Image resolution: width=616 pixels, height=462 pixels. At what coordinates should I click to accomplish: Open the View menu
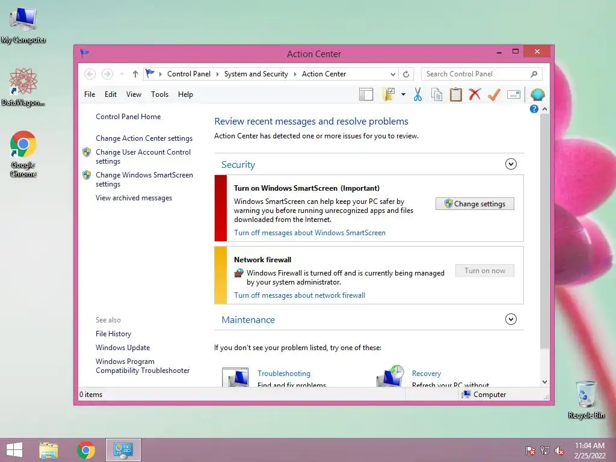point(134,94)
